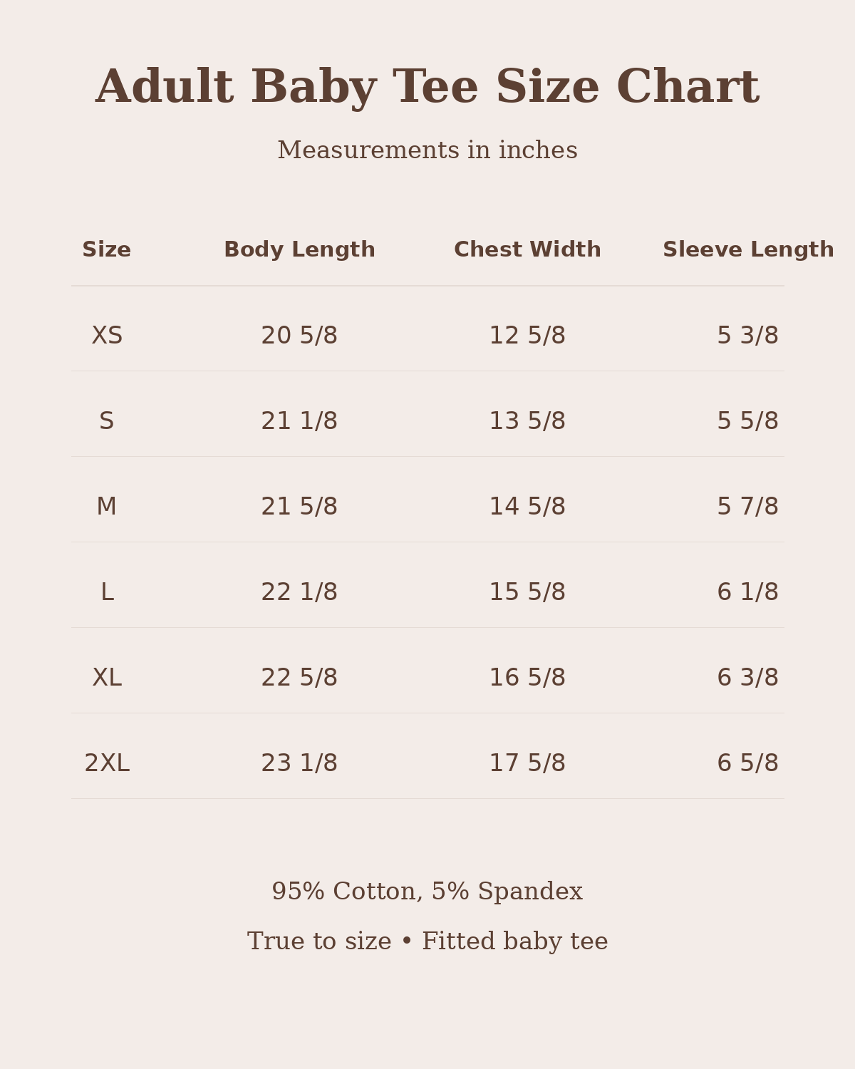The height and width of the screenshot is (1069, 855).
Task: Select the XS size row label
Action: coord(107,336)
